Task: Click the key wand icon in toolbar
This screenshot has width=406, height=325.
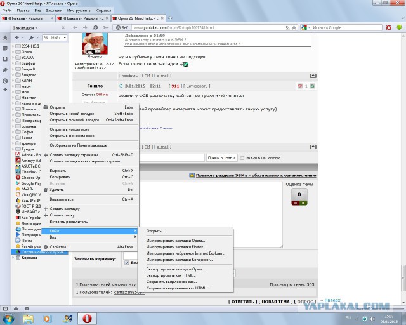Action: [x=105, y=27]
